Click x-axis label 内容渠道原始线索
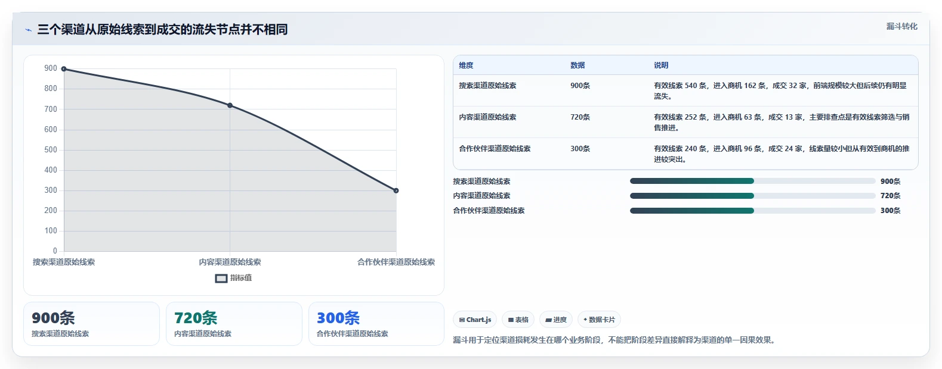 tap(230, 262)
